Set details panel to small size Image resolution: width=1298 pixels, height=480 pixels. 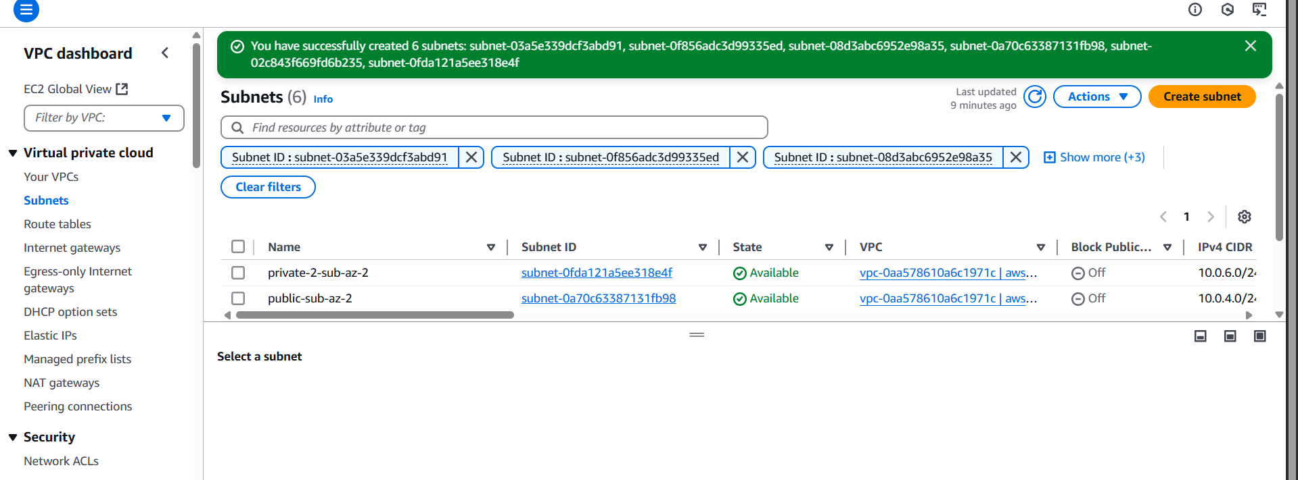click(x=1201, y=336)
